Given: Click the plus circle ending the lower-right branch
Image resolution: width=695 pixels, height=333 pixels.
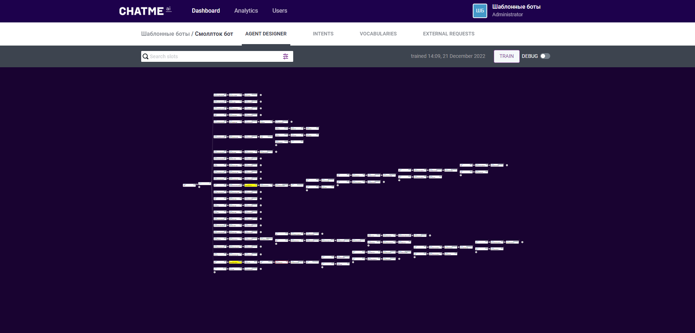Looking at the screenshot, I should [x=522, y=242].
